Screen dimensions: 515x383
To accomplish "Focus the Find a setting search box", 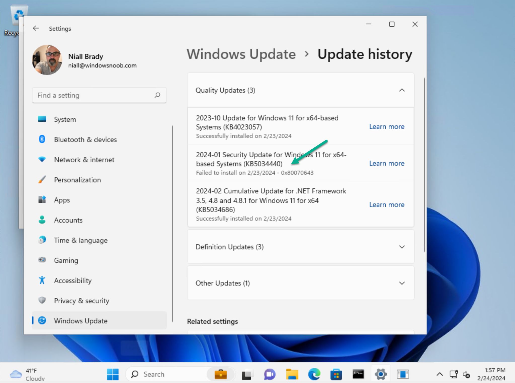I will point(99,95).
